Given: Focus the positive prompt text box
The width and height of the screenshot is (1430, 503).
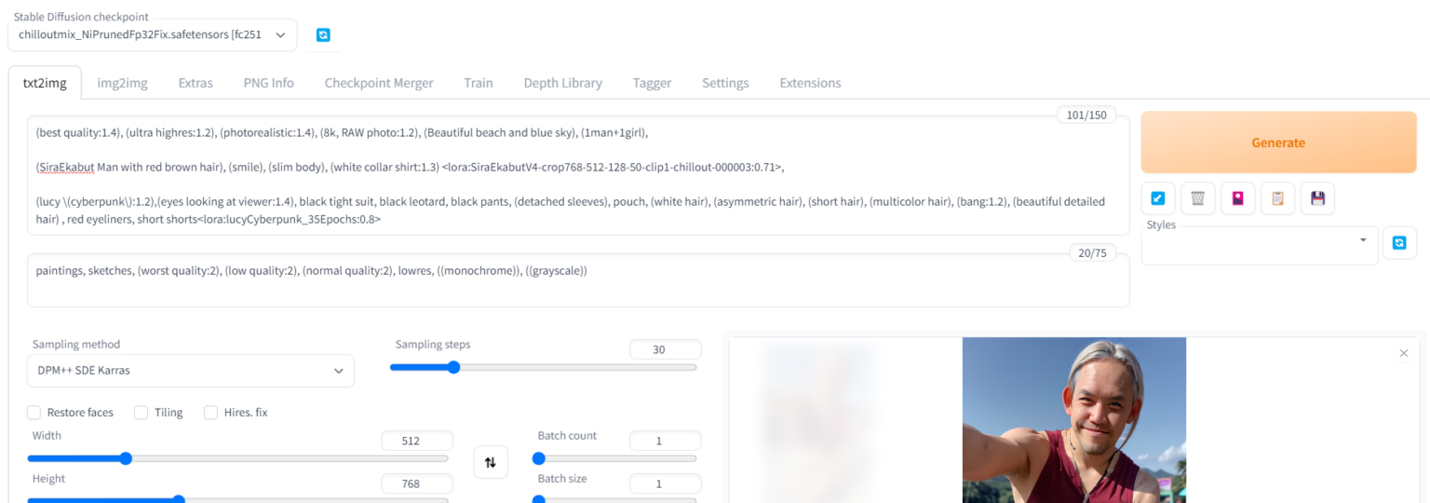Looking at the screenshot, I should (577, 175).
